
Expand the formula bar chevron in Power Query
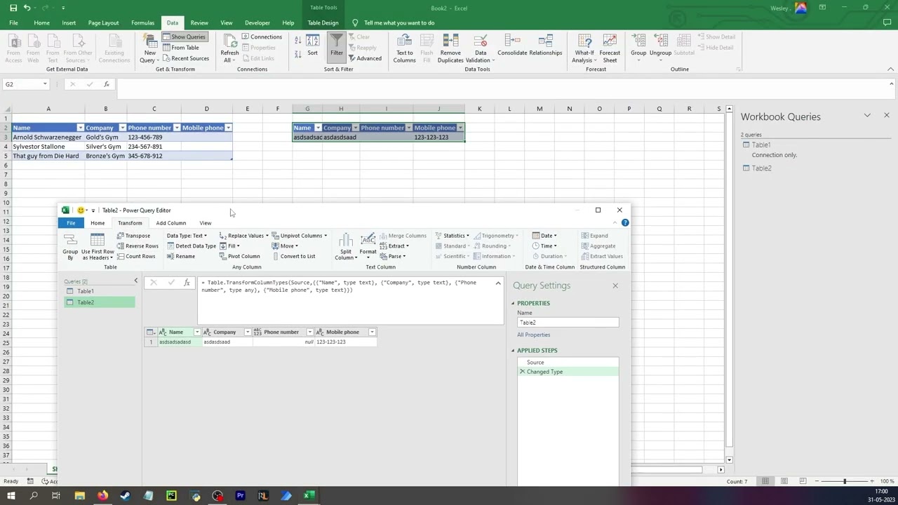498,283
